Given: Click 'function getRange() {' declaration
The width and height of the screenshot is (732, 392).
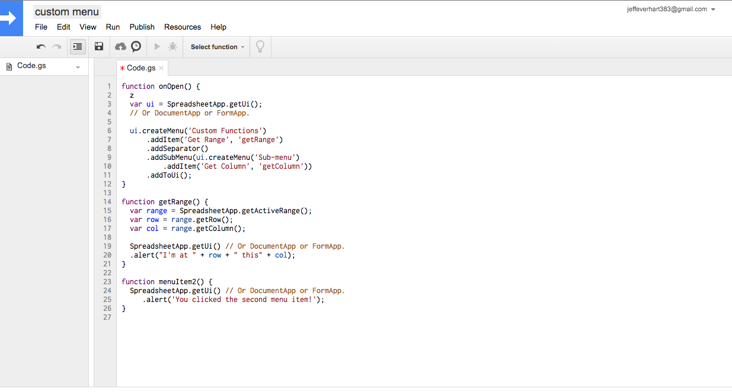Looking at the screenshot, I should click(x=165, y=202).
